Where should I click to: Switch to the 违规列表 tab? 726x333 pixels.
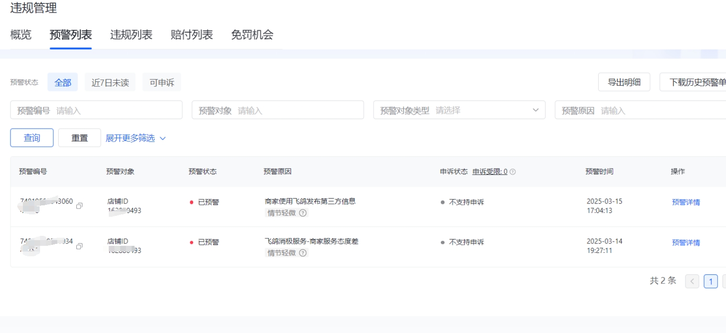click(x=131, y=35)
